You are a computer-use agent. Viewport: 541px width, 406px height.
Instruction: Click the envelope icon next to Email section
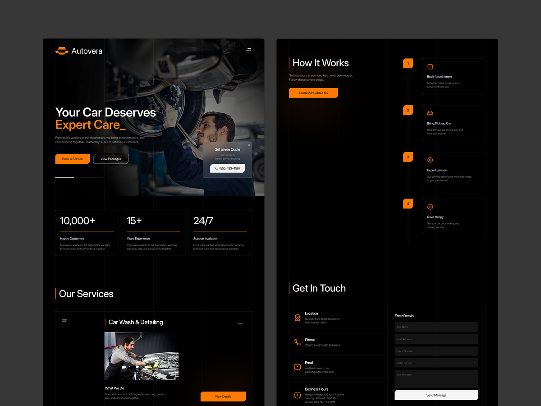click(298, 366)
